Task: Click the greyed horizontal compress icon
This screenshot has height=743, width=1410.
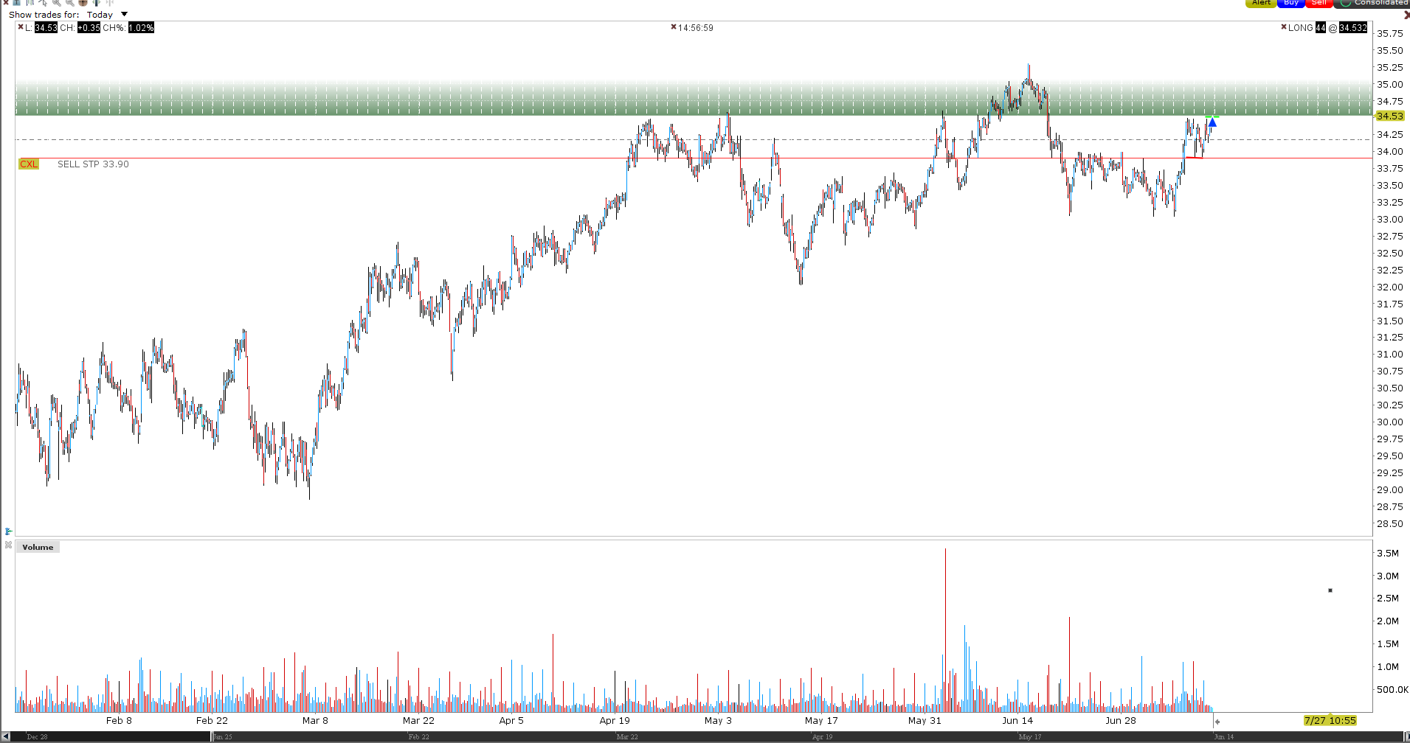Action: pos(109,2)
